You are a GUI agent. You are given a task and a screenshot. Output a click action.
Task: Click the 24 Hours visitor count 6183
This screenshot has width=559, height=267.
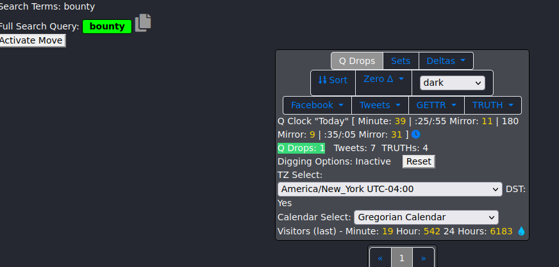pos(501,231)
